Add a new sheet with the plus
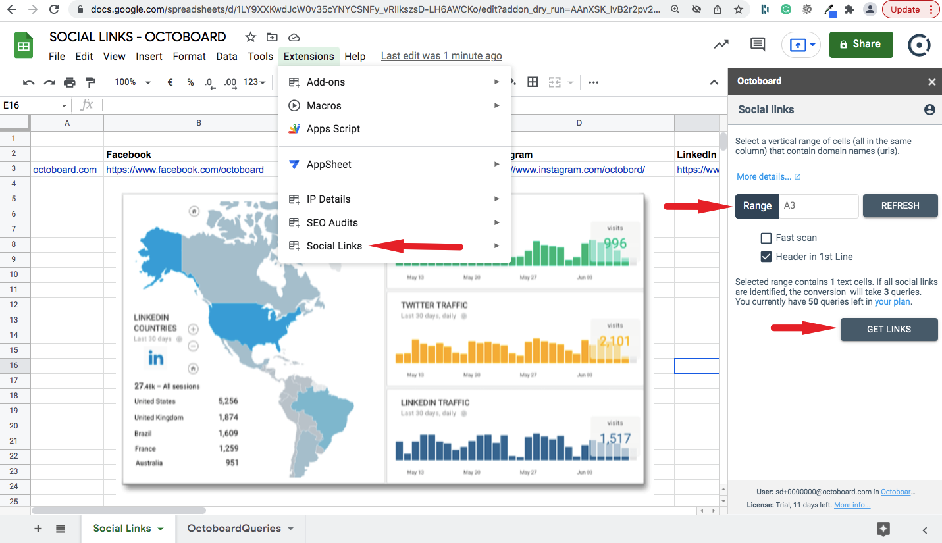This screenshot has height=543, width=942. point(38,529)
